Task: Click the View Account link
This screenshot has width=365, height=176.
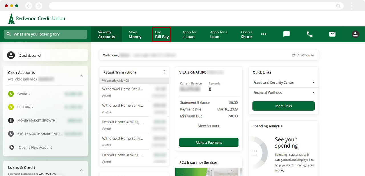Action: click(209, 126)
